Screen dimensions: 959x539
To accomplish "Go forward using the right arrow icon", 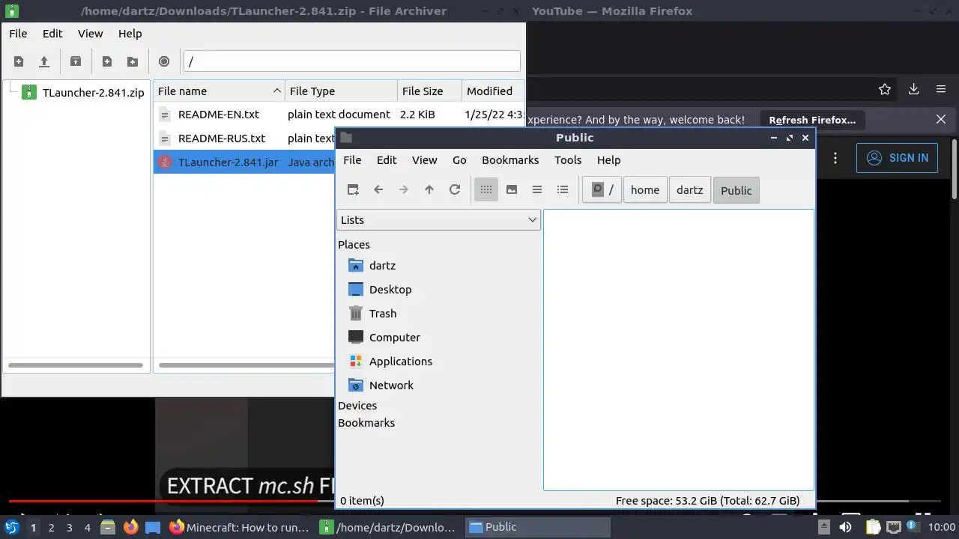I will click(x=404, y=189).
